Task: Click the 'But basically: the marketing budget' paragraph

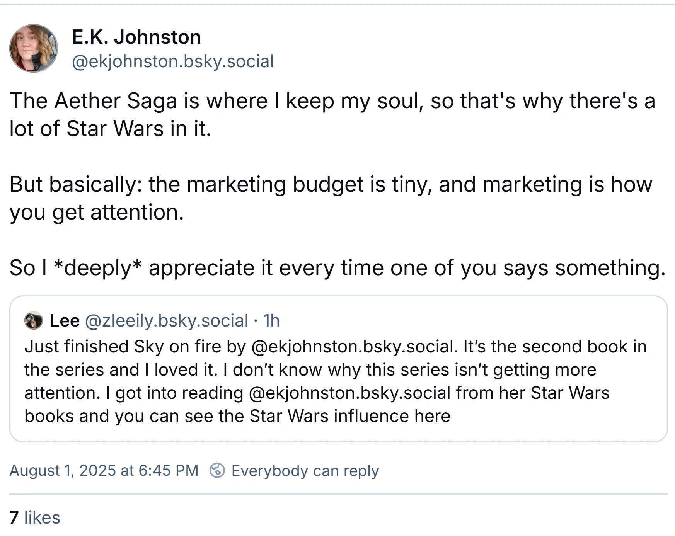Action: (331, 184)
